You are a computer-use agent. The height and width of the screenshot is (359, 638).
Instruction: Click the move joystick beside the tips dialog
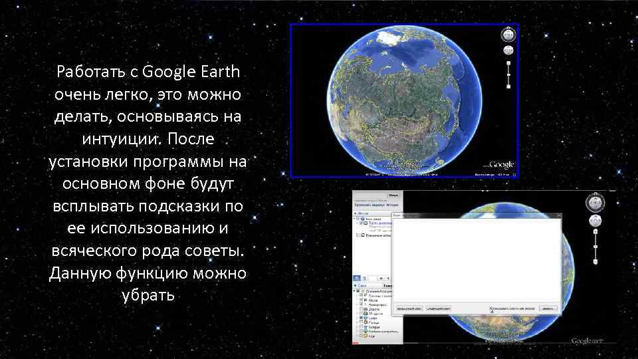(x=595, y=221)
